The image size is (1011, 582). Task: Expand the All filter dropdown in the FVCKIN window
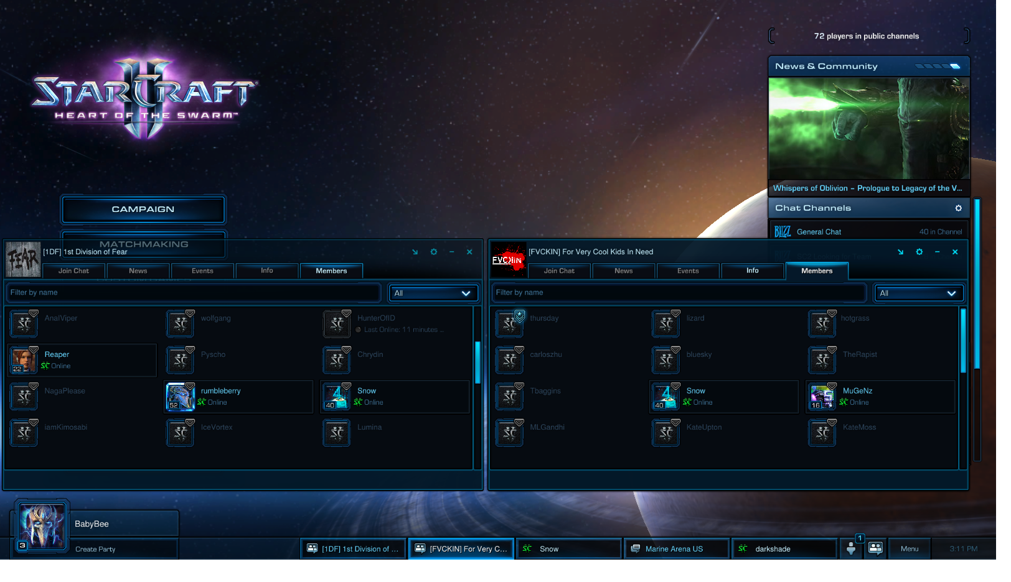tap(919, 293)
